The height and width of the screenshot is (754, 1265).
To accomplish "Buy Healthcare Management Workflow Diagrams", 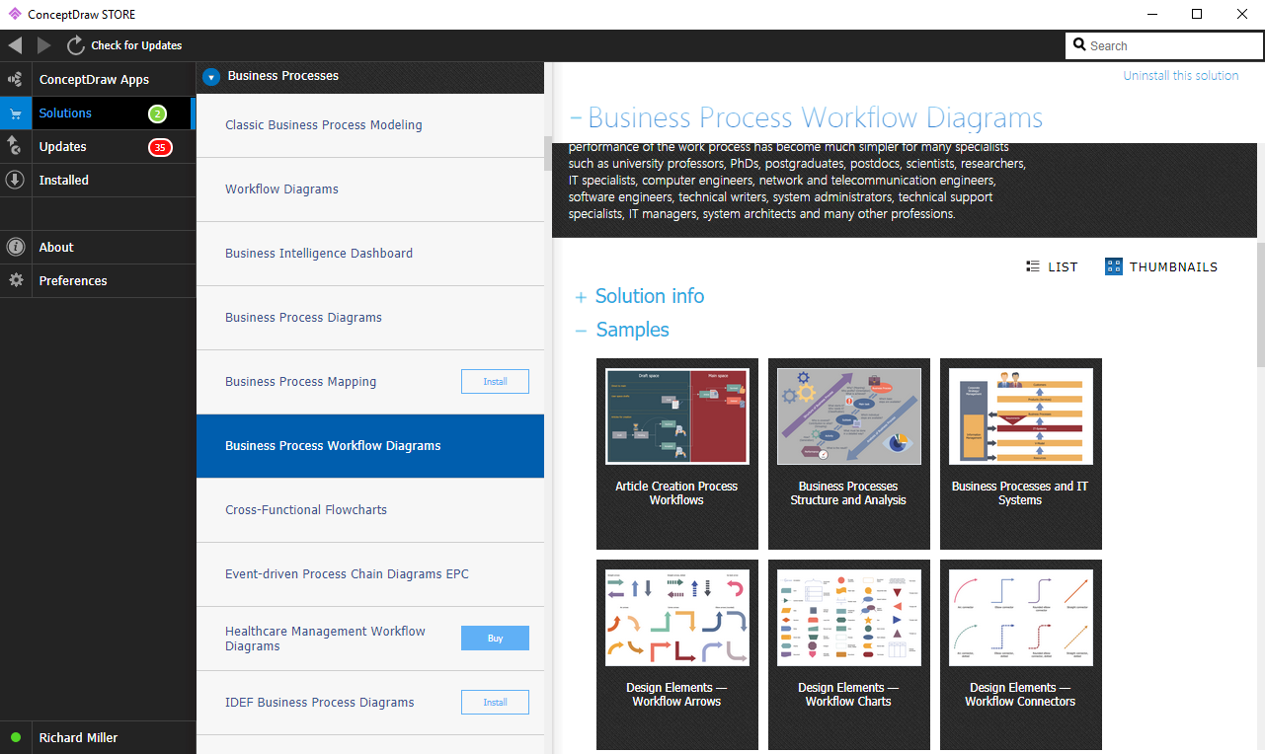I will point(495,639).
